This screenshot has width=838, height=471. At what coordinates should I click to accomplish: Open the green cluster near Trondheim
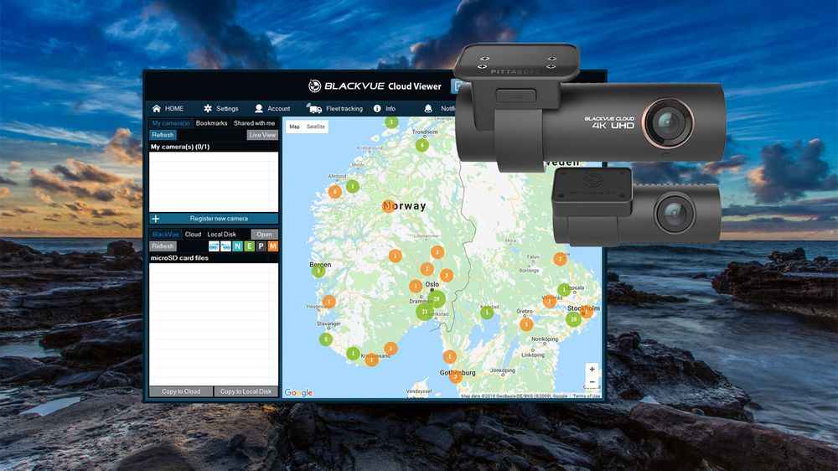[x=422, y=144]
